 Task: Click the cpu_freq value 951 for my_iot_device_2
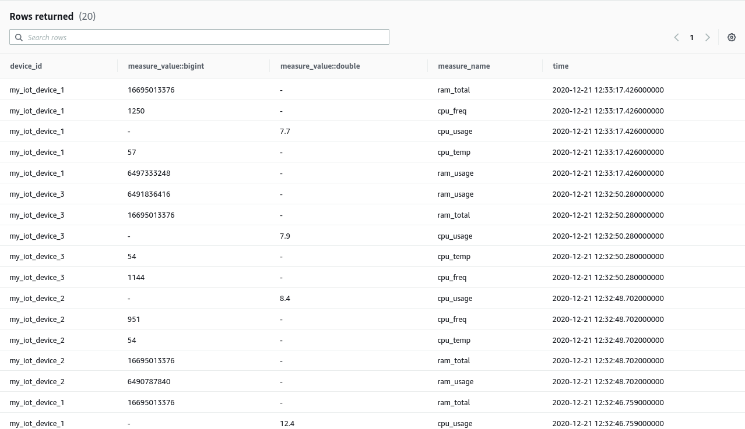click(133, 319)
